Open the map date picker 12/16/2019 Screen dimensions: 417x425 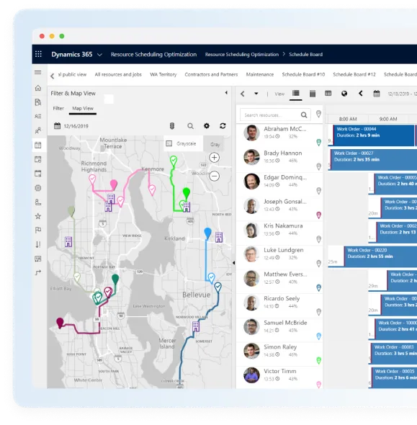tap(71, 126)
